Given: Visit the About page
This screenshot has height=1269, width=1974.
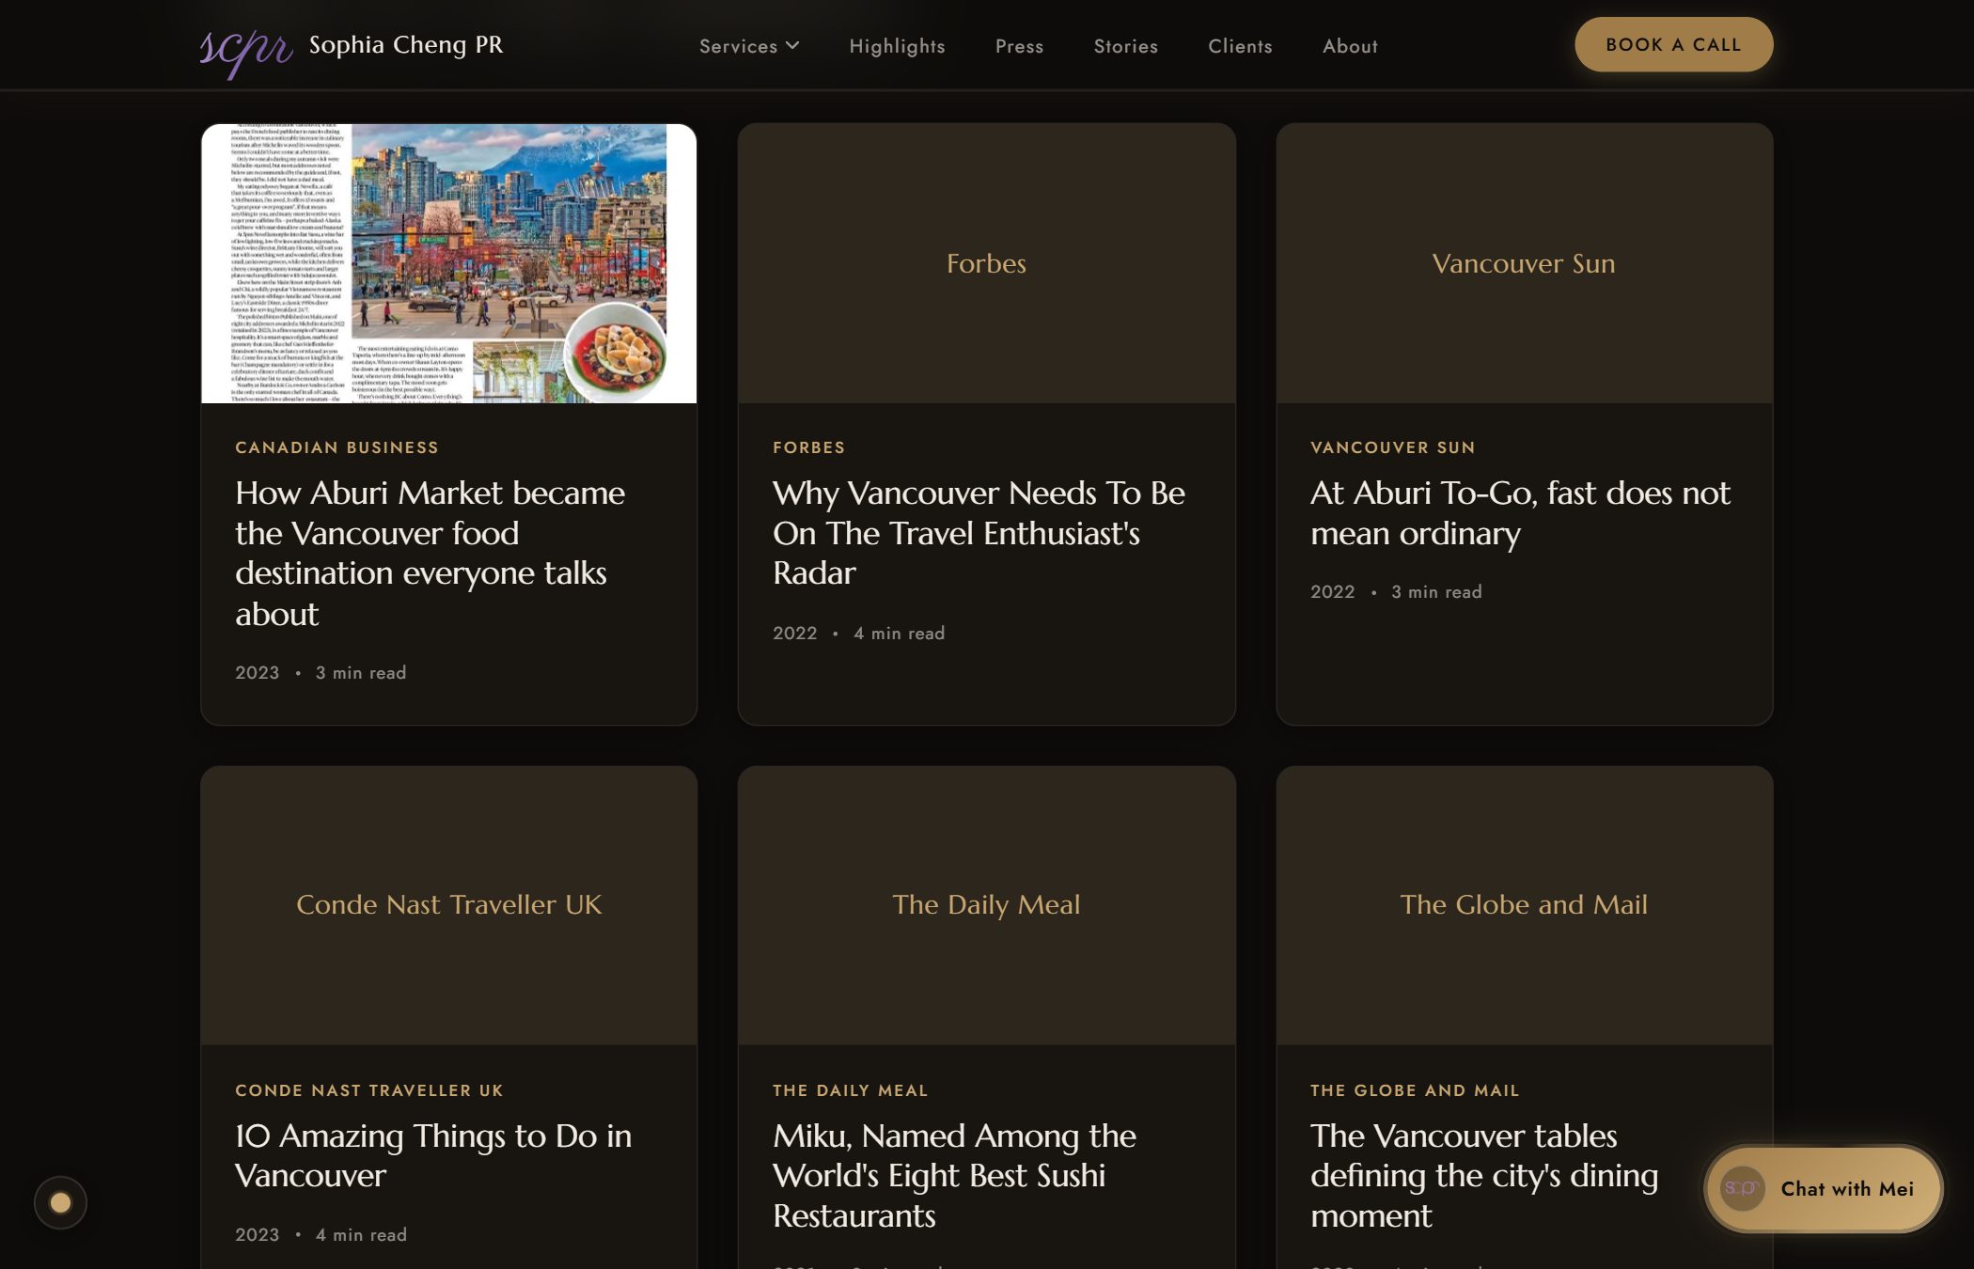Looking at the screenshot, I should tap(1350, 46).
